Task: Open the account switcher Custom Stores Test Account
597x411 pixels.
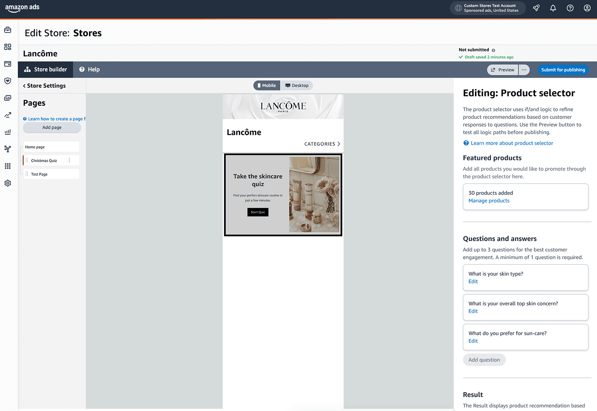Action: [x=487, y=8]
